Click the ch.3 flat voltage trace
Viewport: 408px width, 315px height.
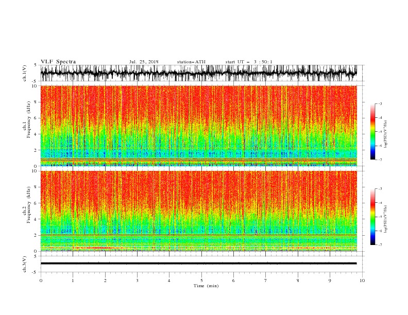pyautogui.click(x=198, y=264)
